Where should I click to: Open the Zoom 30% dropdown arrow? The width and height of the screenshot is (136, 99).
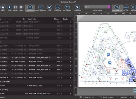pyautogui.click(x=131, y=97)
